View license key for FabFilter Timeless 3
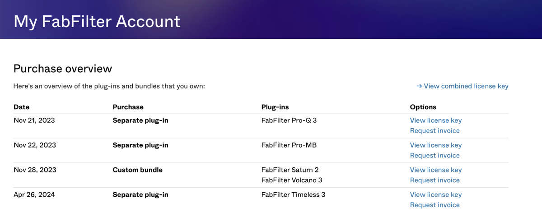The image size is (542, 222). 436,195
